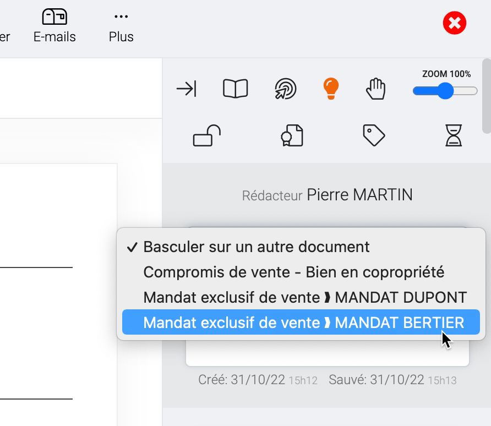Click the red X close button
This screenshot has height=426, width=491.
tap(454, 23)
